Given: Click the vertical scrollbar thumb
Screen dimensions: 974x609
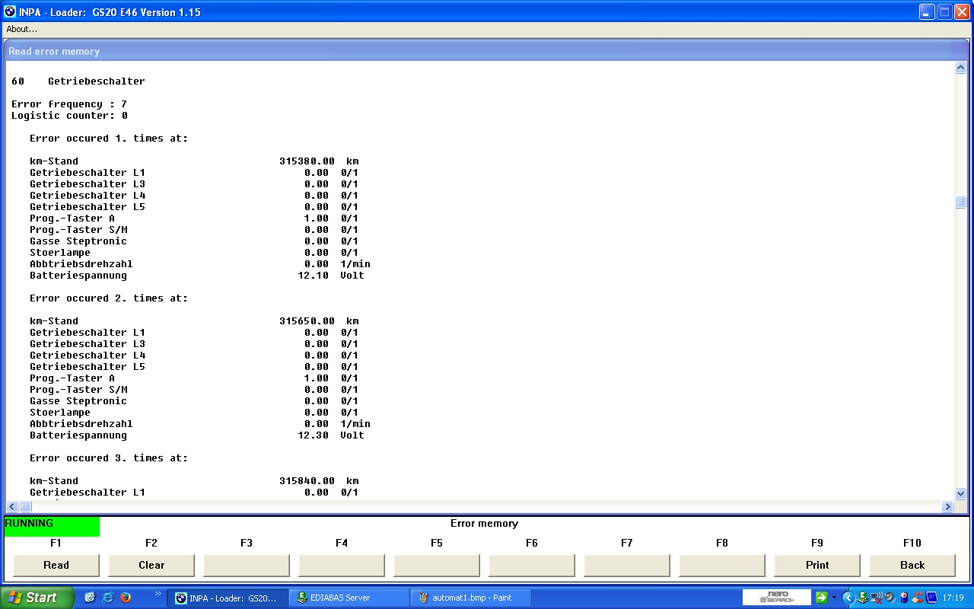Looking at the screenshot, I should [x=960, y=202].
